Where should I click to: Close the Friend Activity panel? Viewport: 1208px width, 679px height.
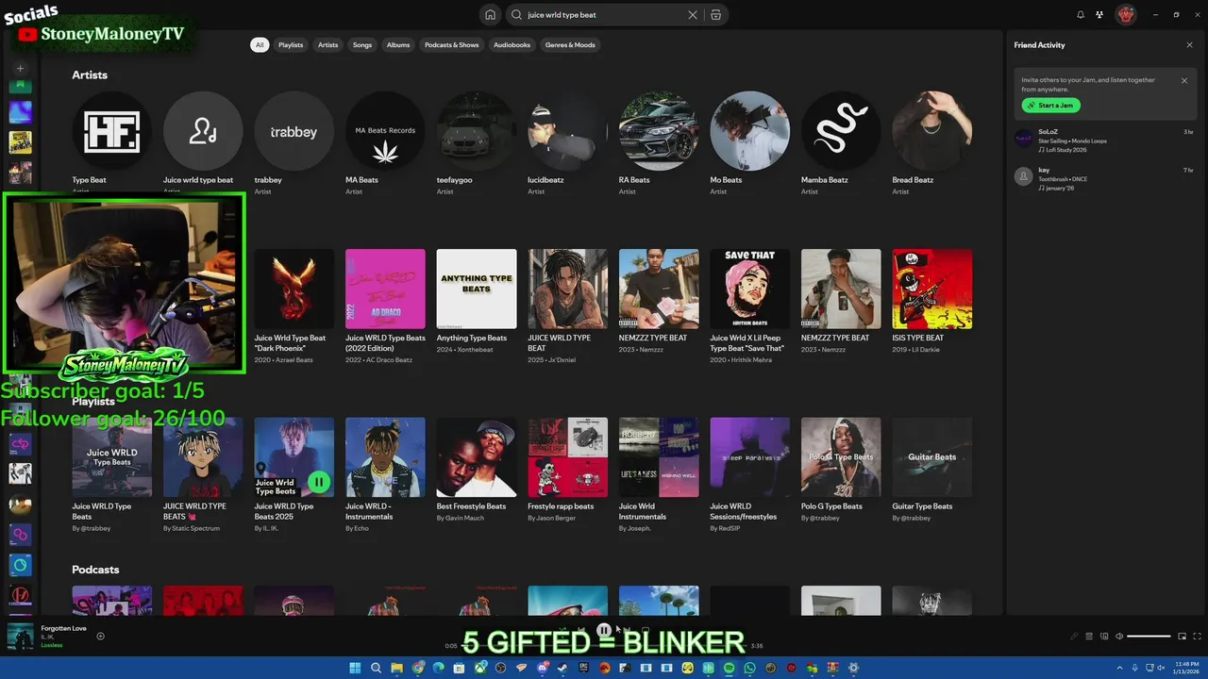[1189, 45]
